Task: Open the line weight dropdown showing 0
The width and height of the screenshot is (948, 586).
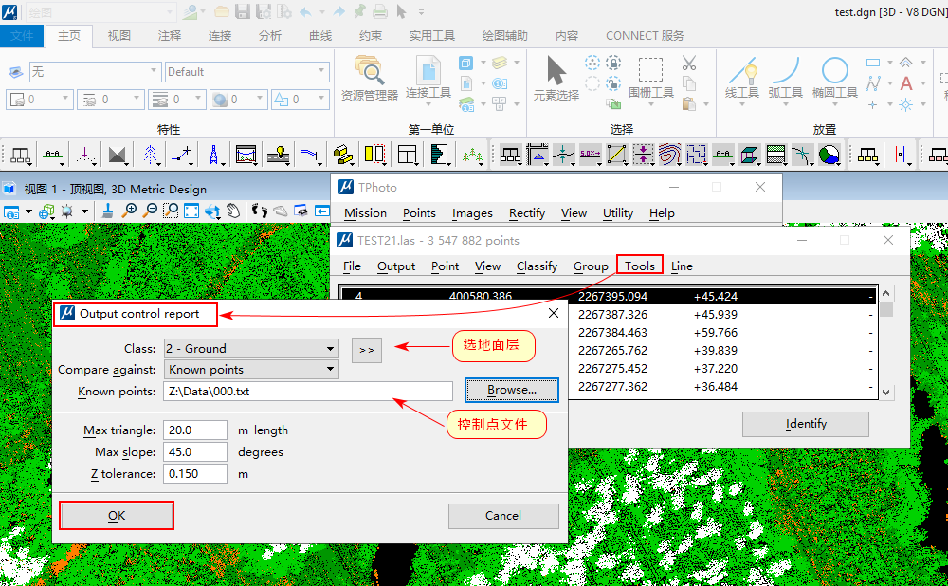Action: (177, 100)
